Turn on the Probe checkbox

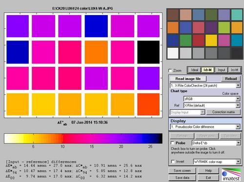click(172, 143)
